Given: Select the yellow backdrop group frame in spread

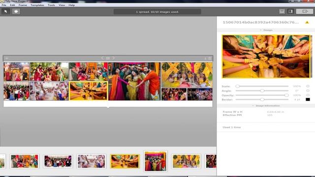Looking at the screenshot, I should 187,75.
